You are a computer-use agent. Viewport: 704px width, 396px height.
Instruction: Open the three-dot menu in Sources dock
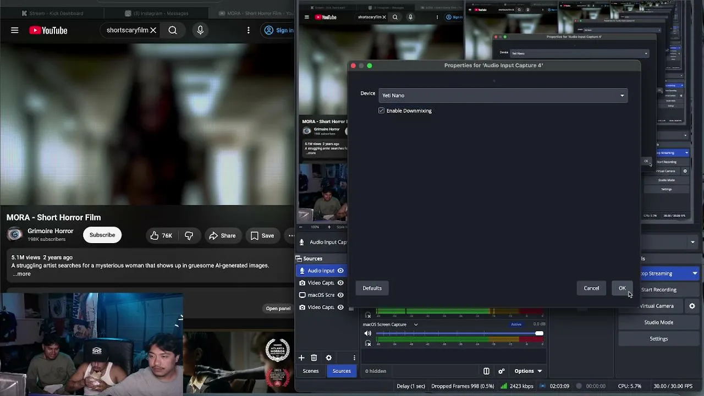pyautogui.click(x=354, y=358)
